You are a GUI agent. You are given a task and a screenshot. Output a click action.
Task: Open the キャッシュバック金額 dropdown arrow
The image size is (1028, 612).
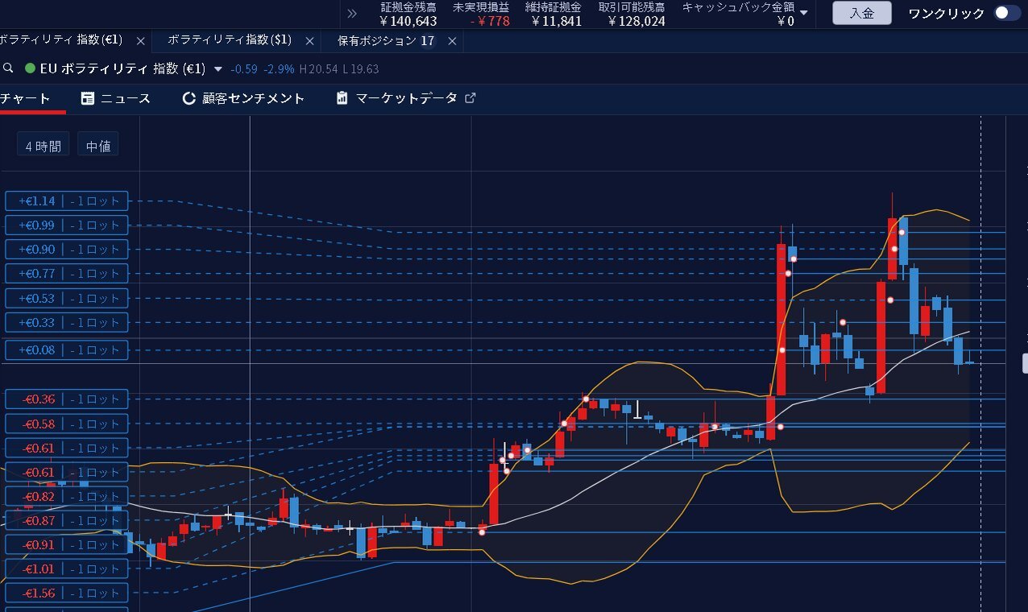[803, 13]
